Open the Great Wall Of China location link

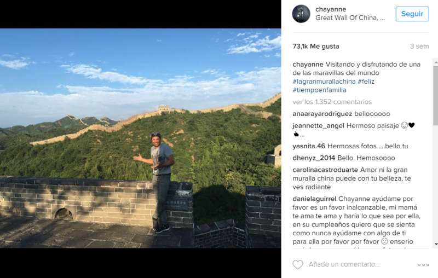pos(350,18)
